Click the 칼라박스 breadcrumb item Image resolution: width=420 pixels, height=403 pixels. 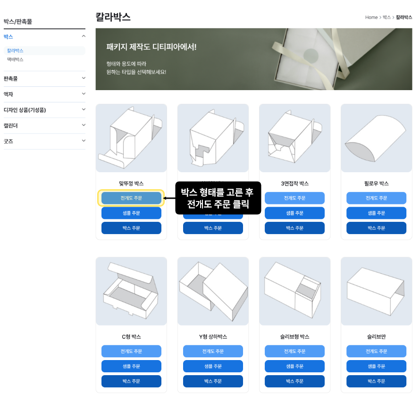(404, 17)
